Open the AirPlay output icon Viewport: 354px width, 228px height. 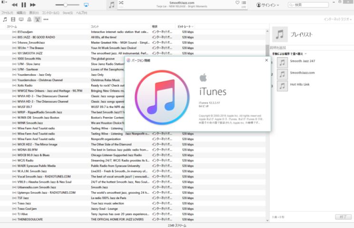pos(86,5)
